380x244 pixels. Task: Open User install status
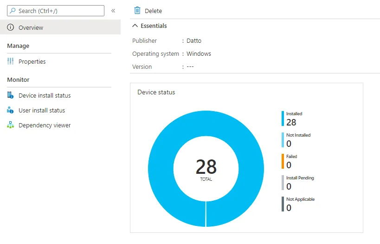click(42, 110)
